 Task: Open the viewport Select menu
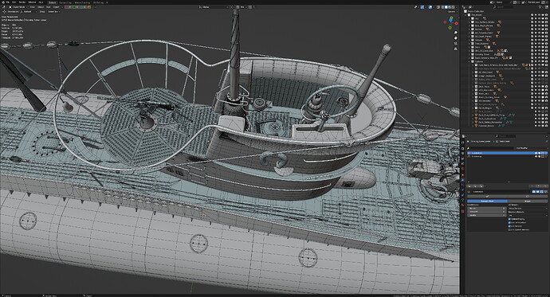click(x=41, y=7)
